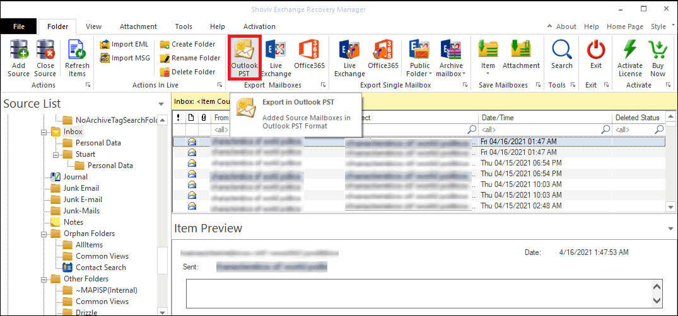Export mailboxes to Outlook PST

point(244,58)
